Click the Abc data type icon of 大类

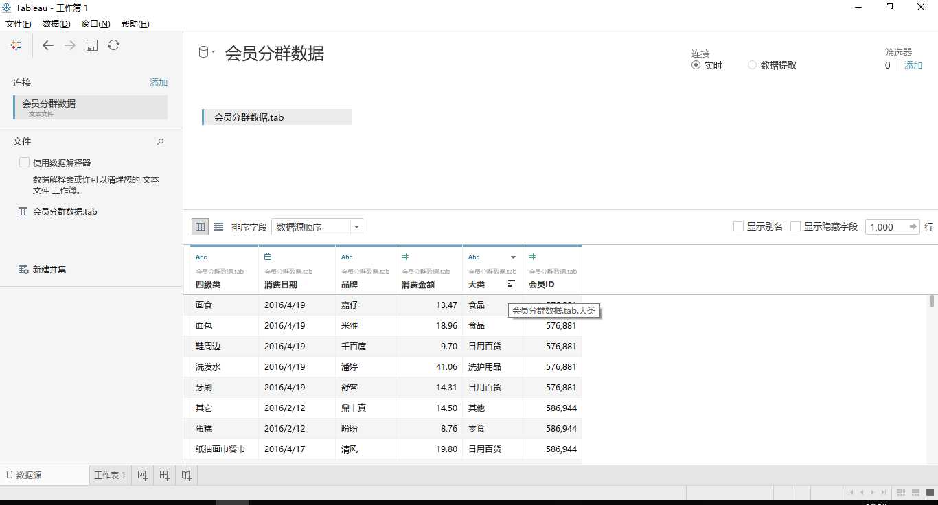click(474, 257)
